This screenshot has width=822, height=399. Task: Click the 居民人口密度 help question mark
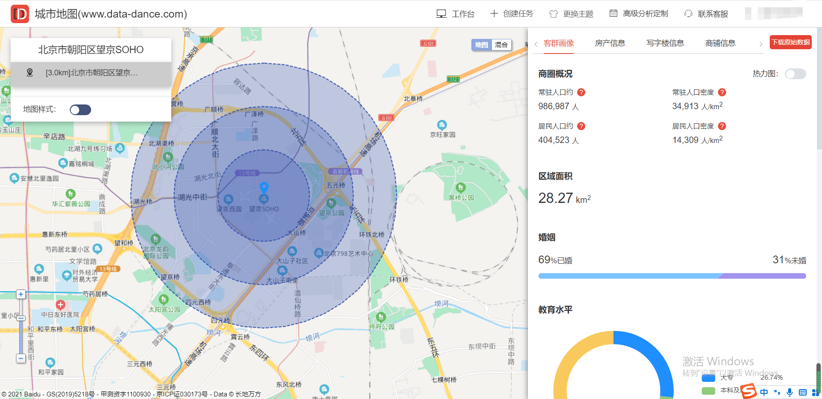click(722, 126)
